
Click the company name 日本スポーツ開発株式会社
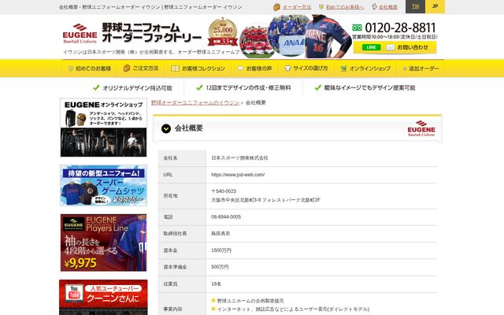[x=239, y=158]
